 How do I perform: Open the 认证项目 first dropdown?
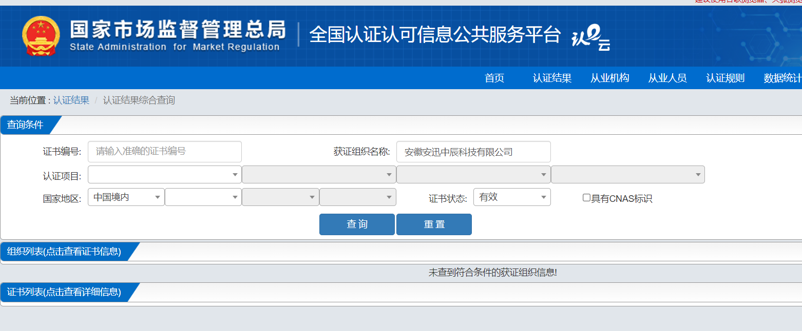(165, 174)
